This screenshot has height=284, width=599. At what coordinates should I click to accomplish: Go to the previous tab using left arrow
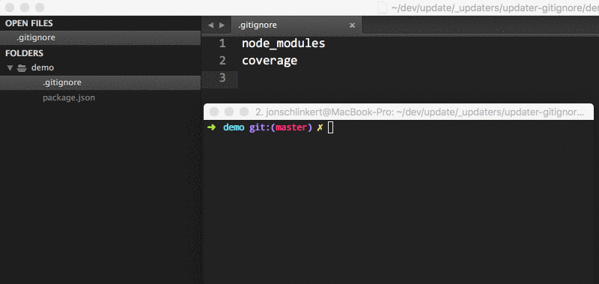210,25
